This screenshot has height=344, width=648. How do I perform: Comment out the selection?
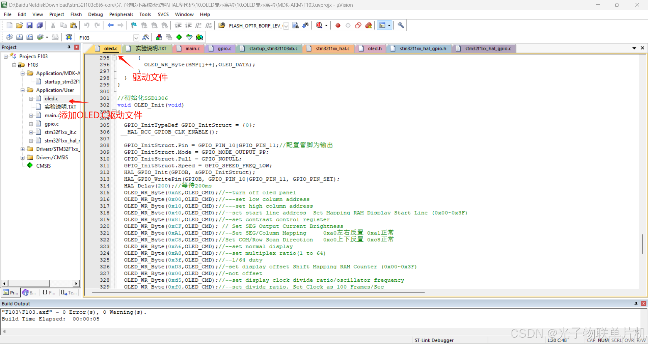pos(198,25)
